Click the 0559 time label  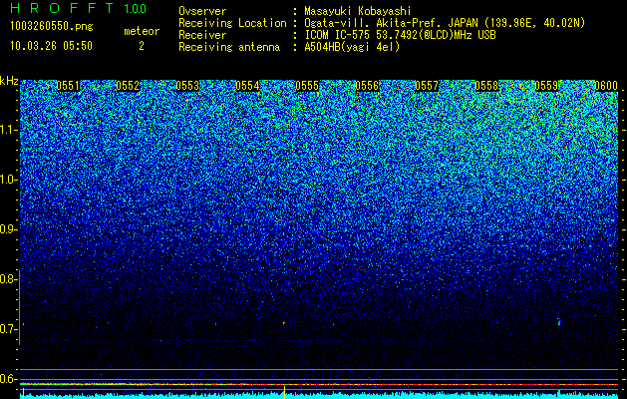pos(546,86)
